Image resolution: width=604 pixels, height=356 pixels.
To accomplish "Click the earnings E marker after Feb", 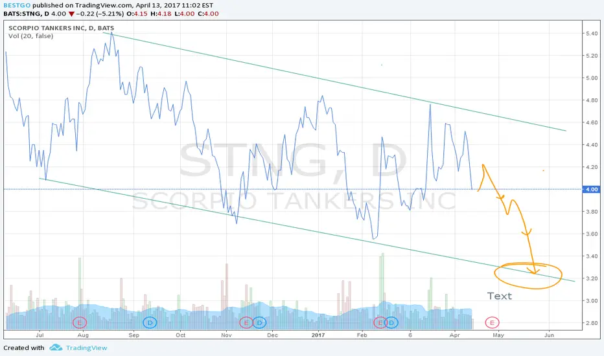I will (x=380, y=322).
